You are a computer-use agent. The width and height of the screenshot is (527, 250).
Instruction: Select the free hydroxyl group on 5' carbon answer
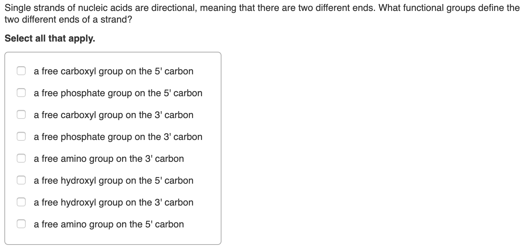pyautogui.click(x=21, y=180)
